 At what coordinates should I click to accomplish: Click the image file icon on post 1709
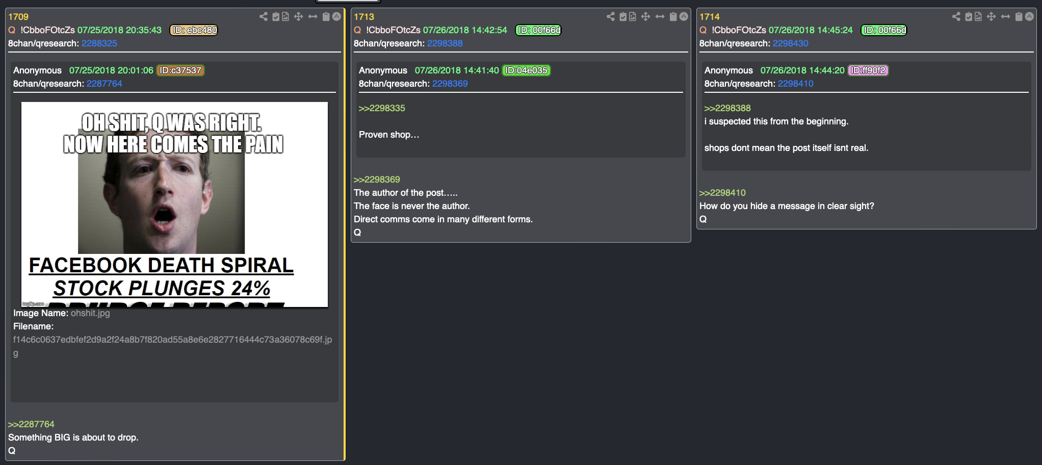tap(285, 17)
